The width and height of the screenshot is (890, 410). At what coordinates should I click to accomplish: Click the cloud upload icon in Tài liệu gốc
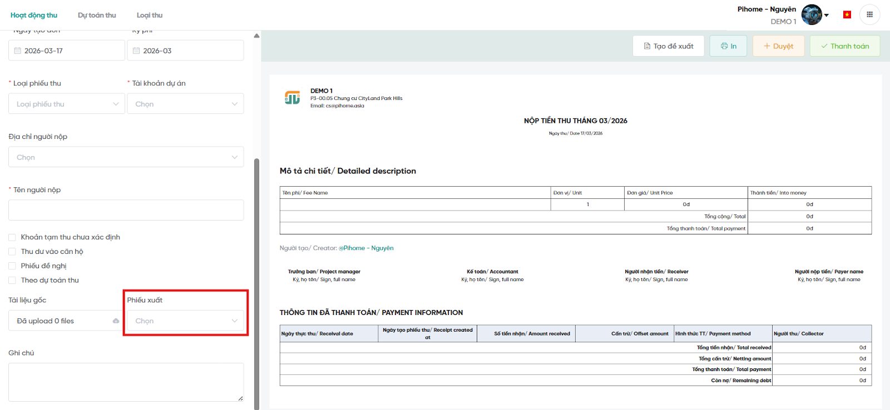[116, 321]
